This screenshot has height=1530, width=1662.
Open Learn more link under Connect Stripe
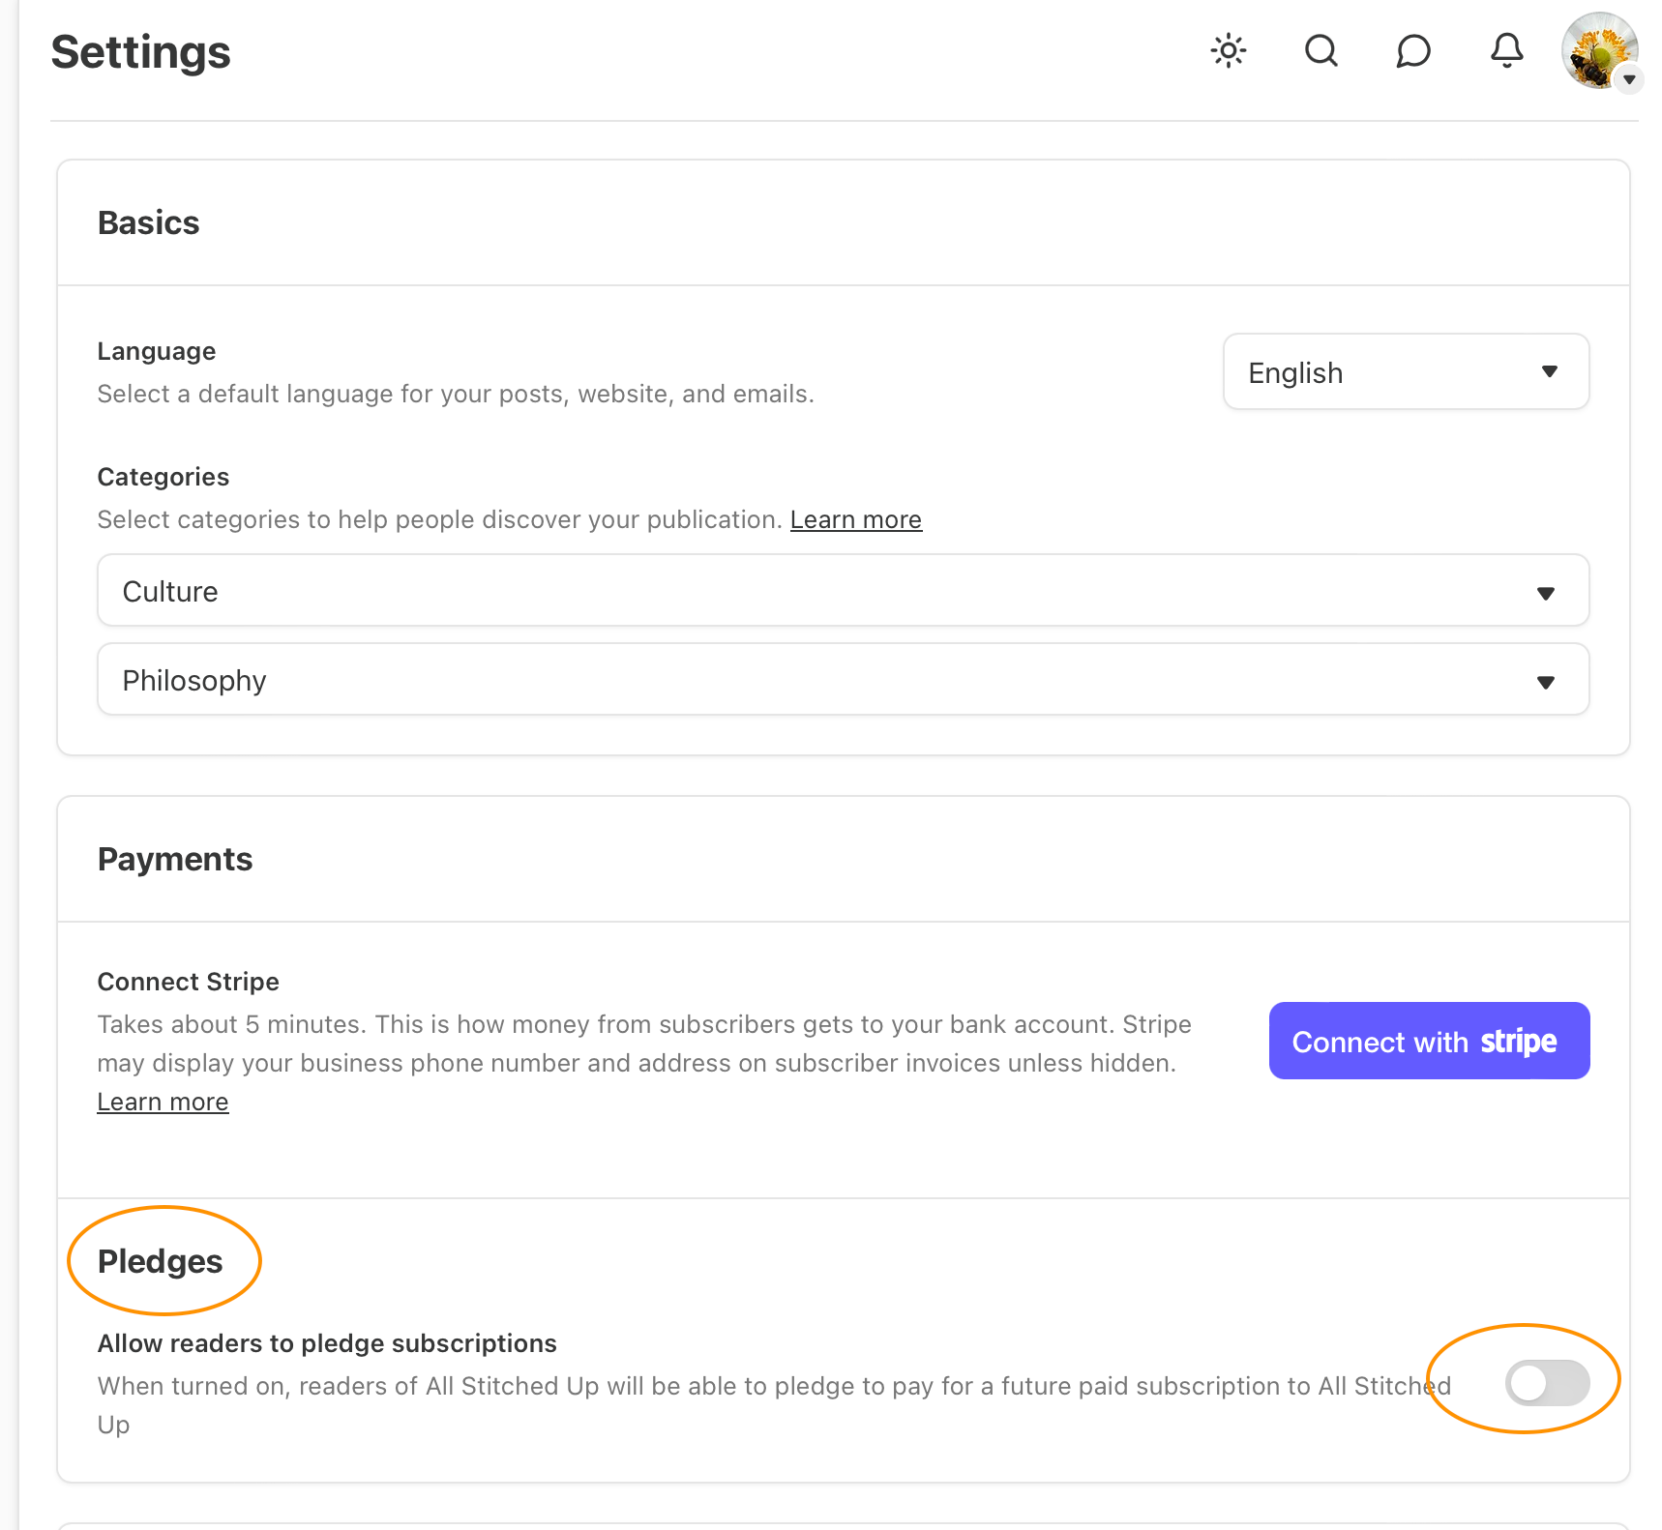(163, 1102)
